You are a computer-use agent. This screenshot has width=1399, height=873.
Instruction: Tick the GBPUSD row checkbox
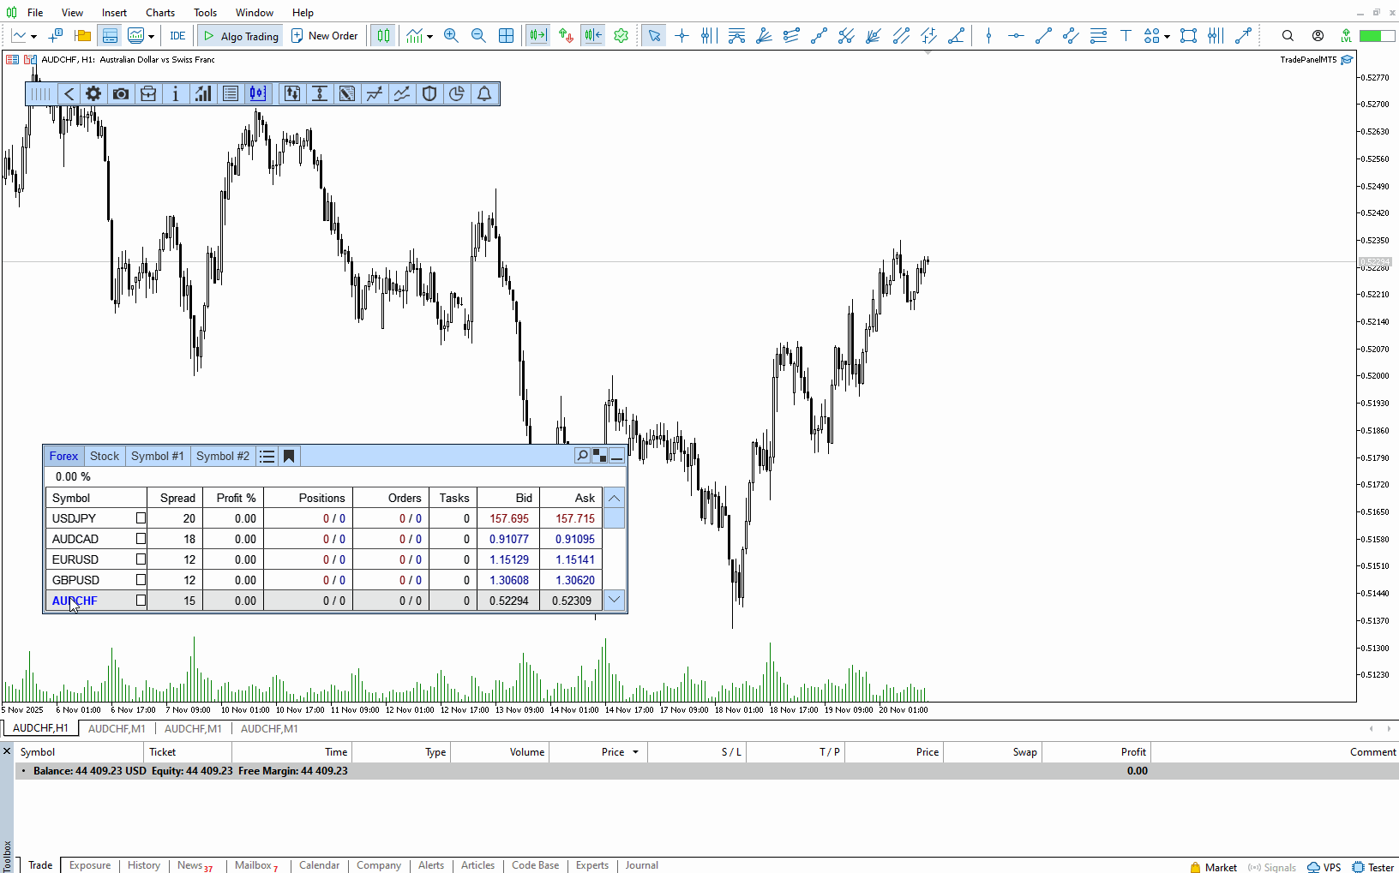pyautogui.click(x=141, y=580)
